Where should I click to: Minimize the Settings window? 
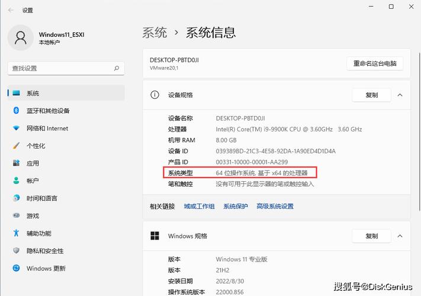point(371,7)
